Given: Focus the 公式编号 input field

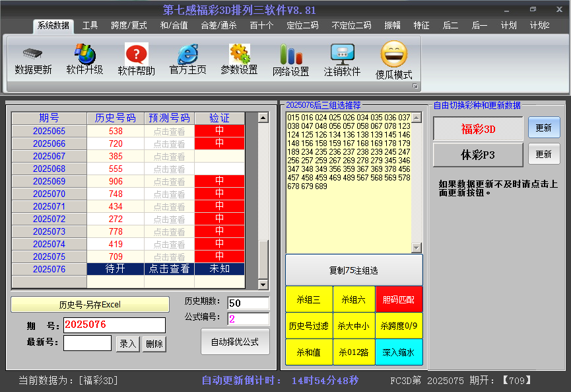Looking at the screenshot, I should pos(248,319).
